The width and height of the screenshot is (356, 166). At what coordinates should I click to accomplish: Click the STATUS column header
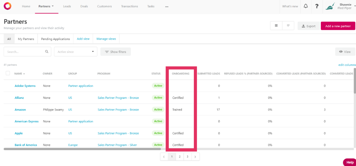(156, 74)
